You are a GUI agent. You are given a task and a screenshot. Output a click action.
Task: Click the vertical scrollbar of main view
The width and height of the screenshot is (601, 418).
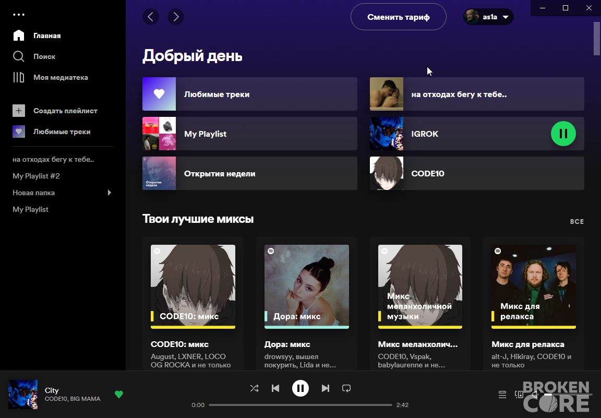[x=597, y=38]
